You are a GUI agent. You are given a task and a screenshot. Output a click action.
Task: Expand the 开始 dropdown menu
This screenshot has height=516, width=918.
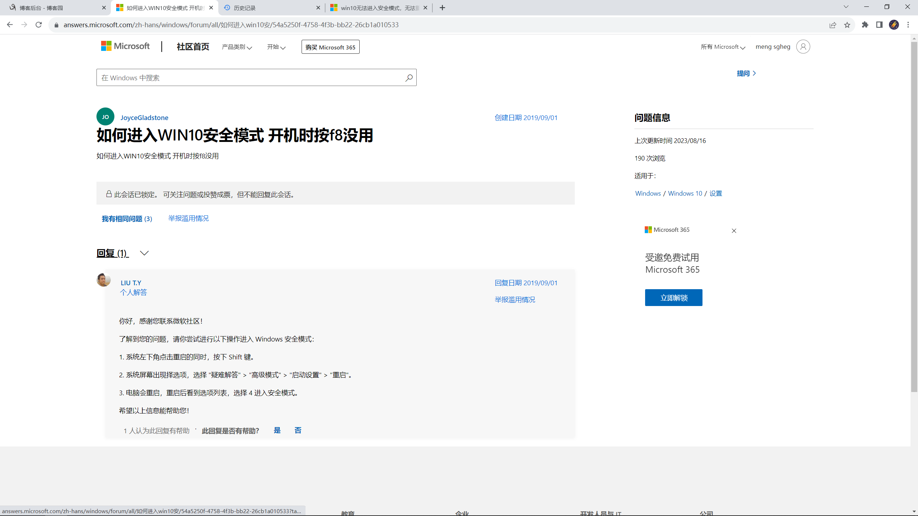276,47
